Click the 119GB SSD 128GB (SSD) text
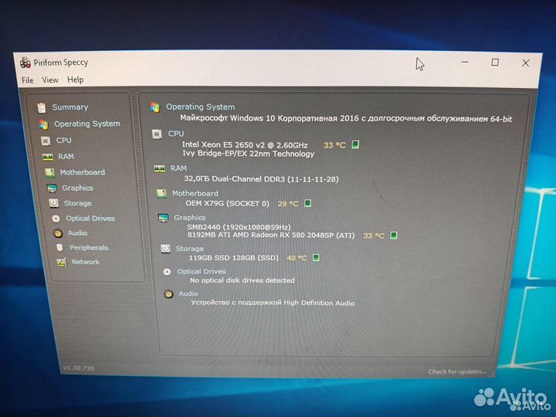 pos(233,258)
